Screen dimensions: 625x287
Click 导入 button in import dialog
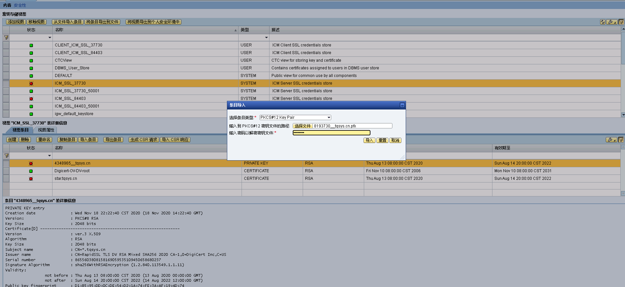(x=369, y=140)
